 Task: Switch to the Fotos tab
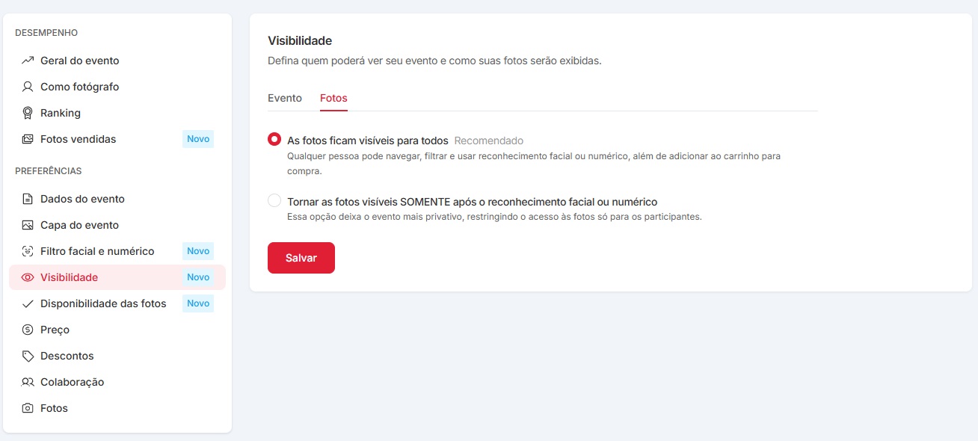coord(333,98)
